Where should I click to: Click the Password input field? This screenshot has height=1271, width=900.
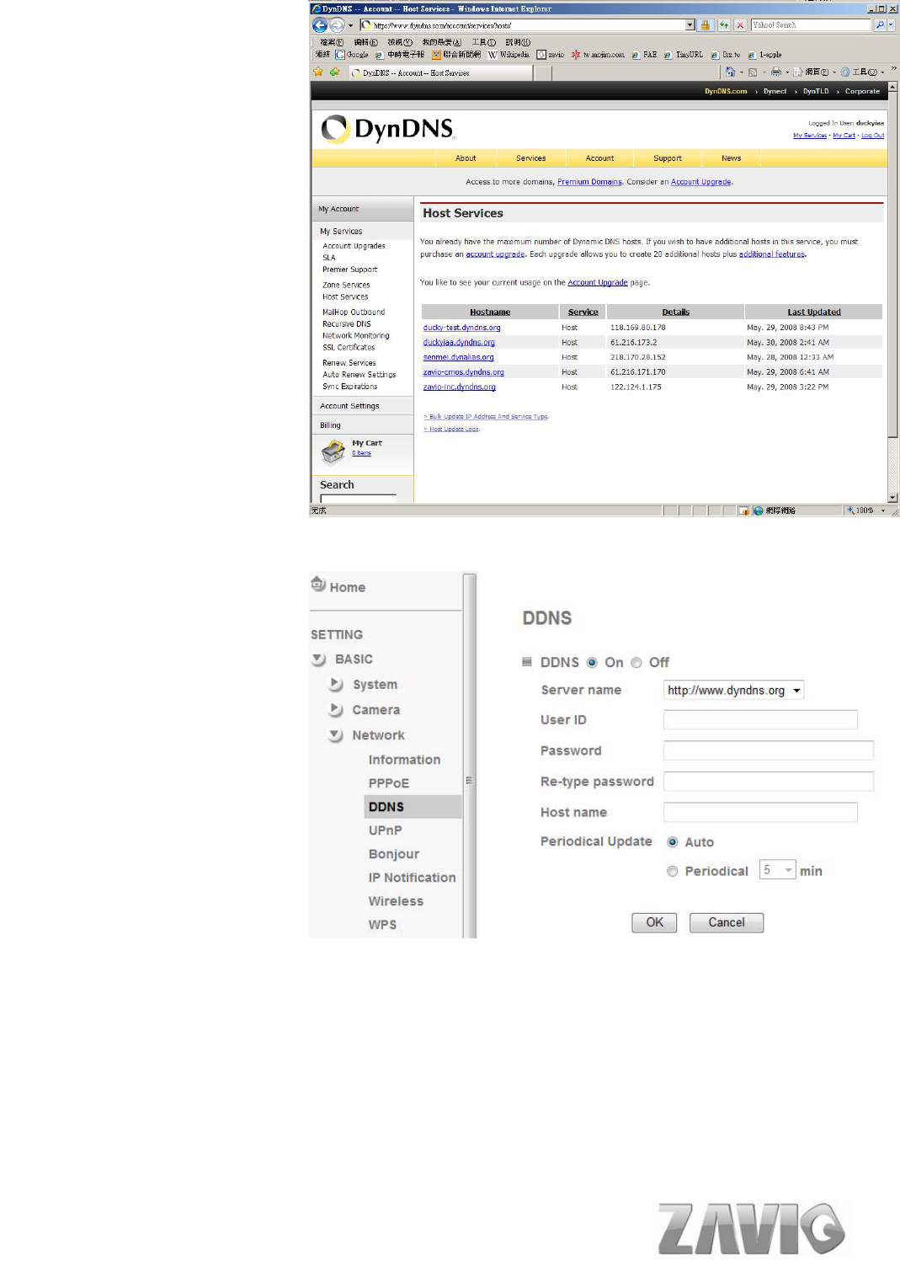(769, 750)
